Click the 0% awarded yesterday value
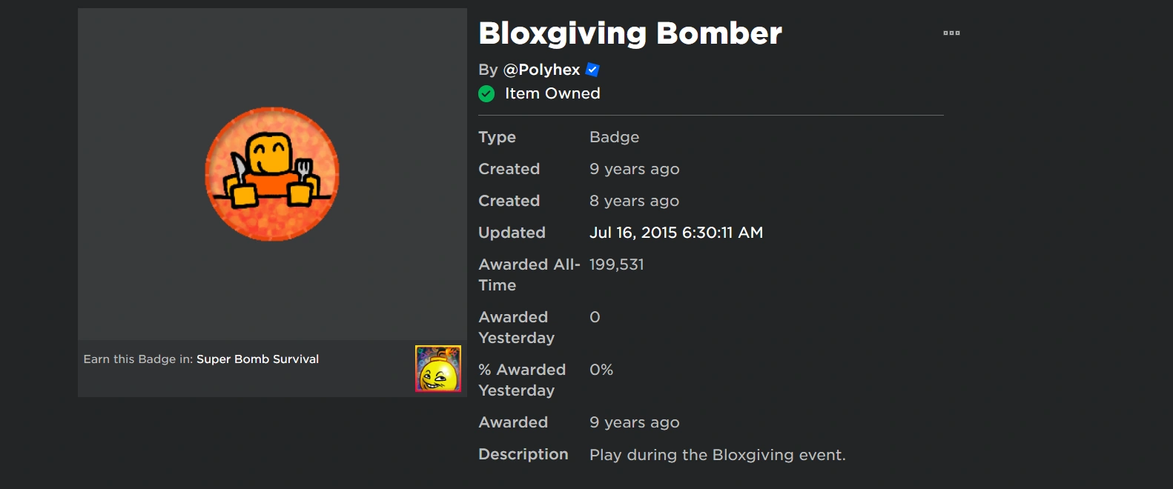The height and width of the screenshot is (489, 1173). pos(601,370)
